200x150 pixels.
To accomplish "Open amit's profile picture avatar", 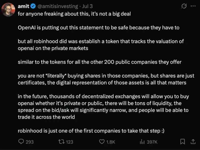I will click(8, 9).
